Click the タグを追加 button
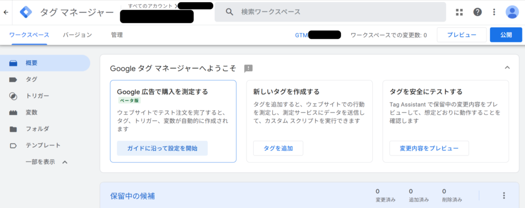Image resolution: width=525 pixels, height=208 pixels. pos(278,149)
